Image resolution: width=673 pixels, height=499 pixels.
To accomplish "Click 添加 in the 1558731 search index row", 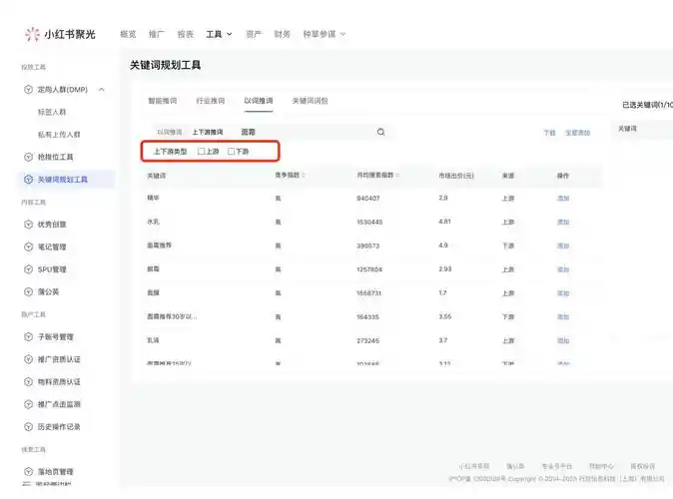I will (563, 293).
